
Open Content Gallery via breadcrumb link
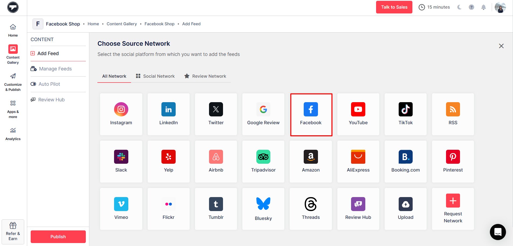click(122, 24)
